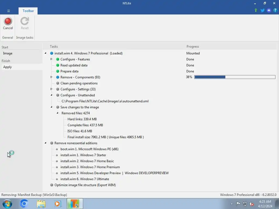Select the Toolbar tab

tap(28, 11)
